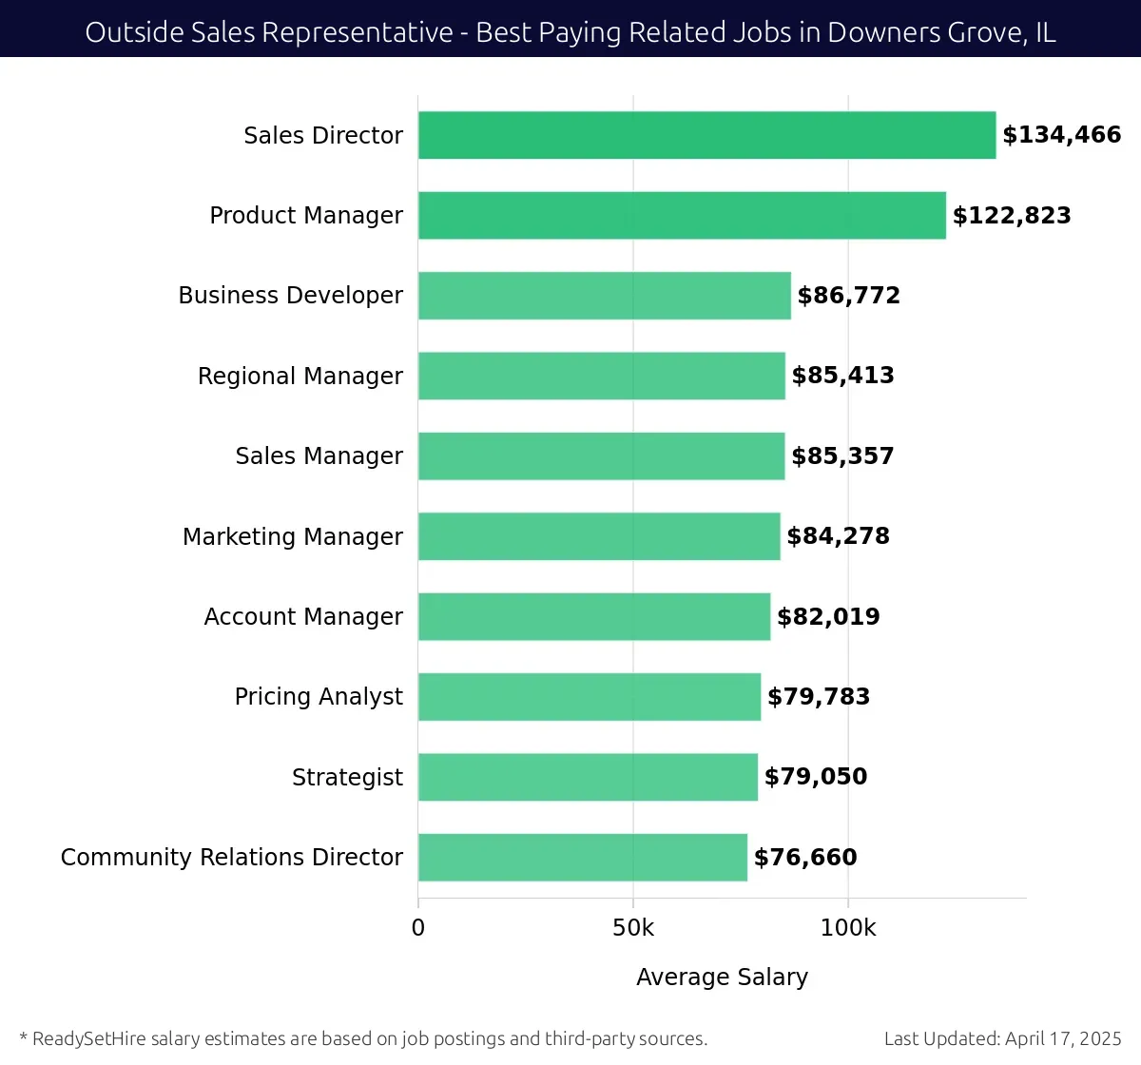Viewport: 1141px width, 1065px height.
Task: Click the 'Last Updated: April 17, 2025' text
Action: tap(1003, 1038)
